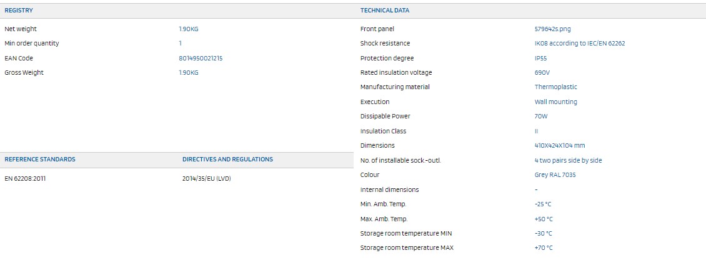Click the Wall mounting execution value
Viewport: 706px width, 258px height.
click(x=555, y=102)
